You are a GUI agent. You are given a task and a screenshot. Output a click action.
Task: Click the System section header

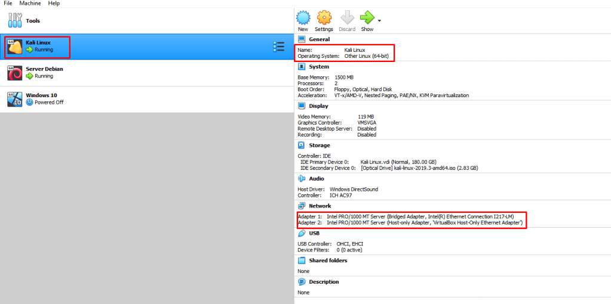coord(318,67)
